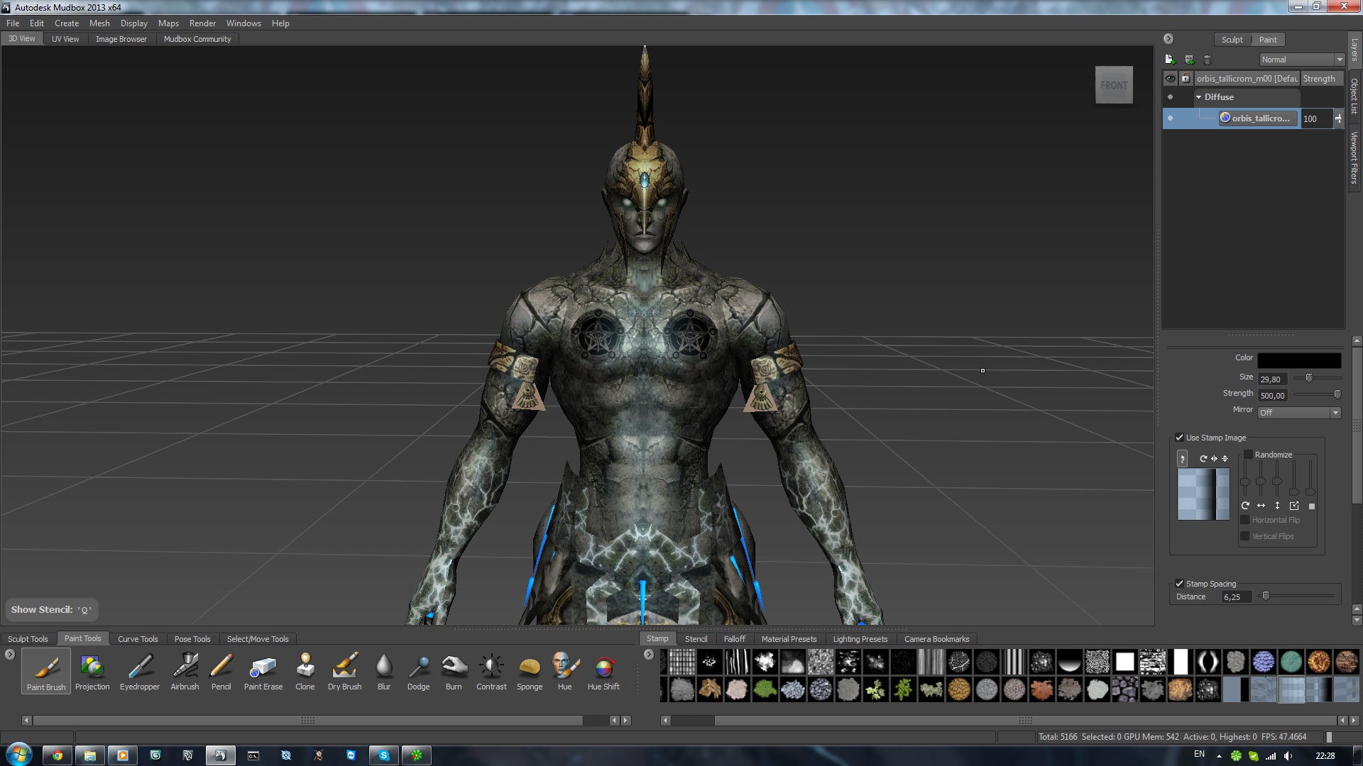Viewport: 1363px width, 766px height.
Task: Open the Object List side tab
Action: click(1354, 96)
